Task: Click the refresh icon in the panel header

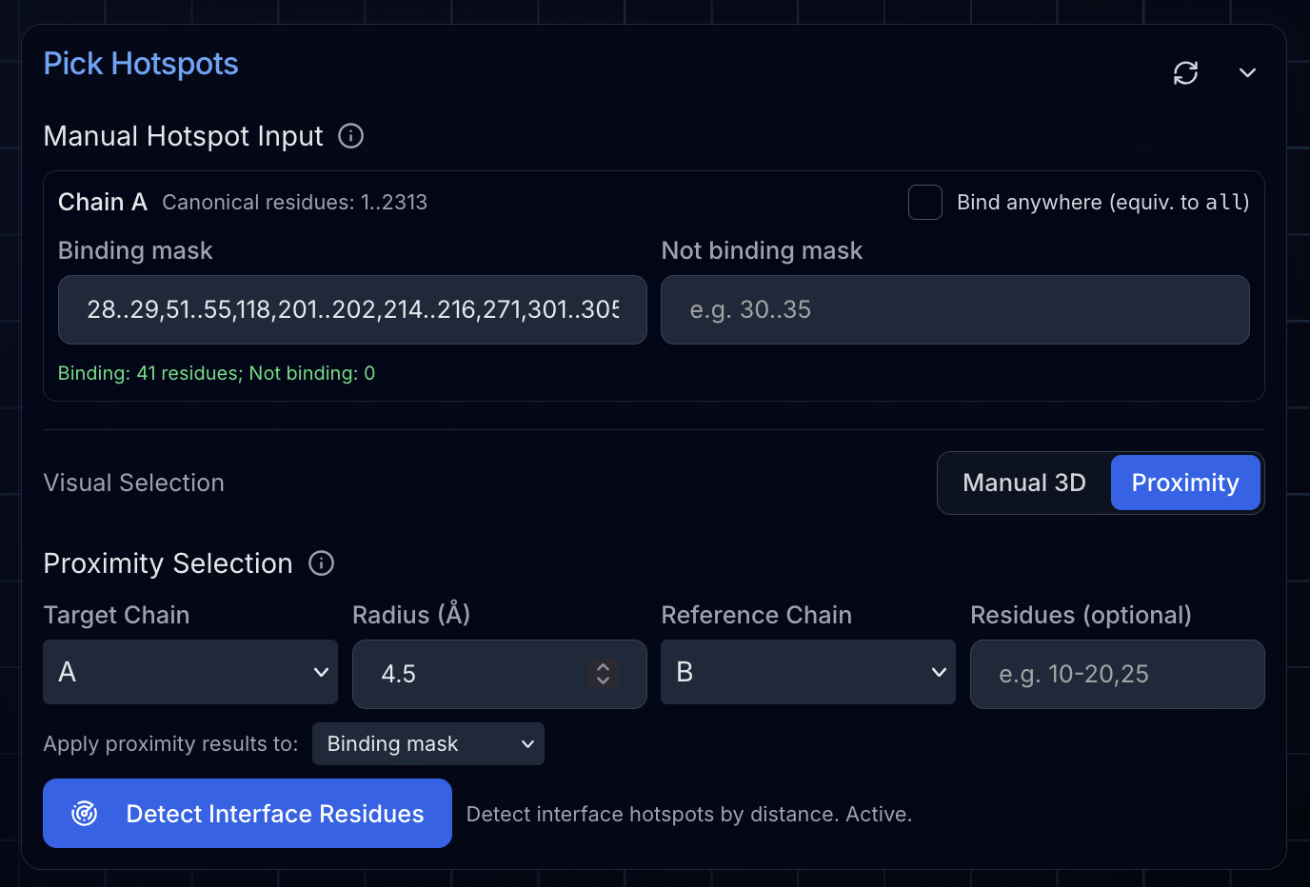Action: pyautogui.click(x=1185, y=72)
